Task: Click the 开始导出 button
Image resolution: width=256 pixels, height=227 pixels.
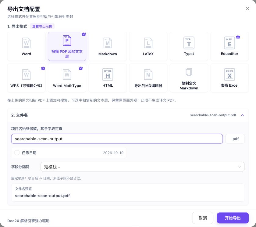Action: point(233,218)
